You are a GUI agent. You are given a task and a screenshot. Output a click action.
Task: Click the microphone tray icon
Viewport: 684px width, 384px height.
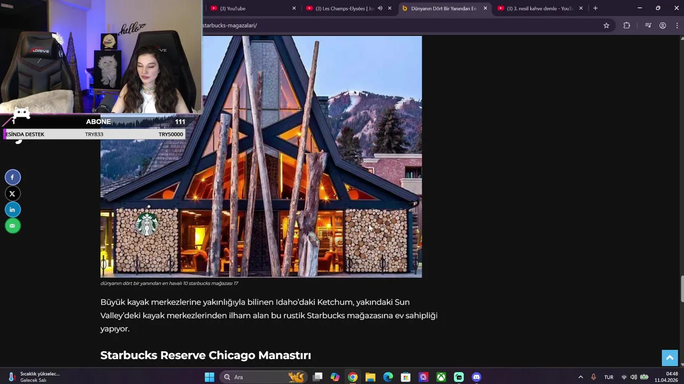tap(593, 377)
